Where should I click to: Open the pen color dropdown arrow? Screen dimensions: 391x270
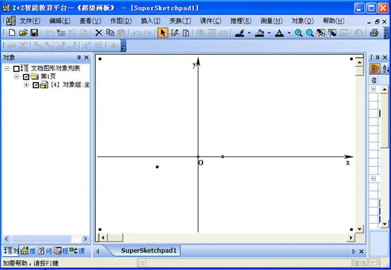pos(249,33)
